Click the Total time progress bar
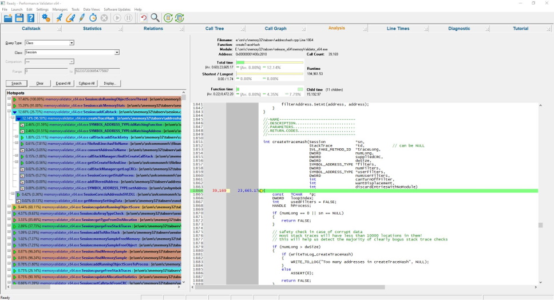 tap(270, 62)
